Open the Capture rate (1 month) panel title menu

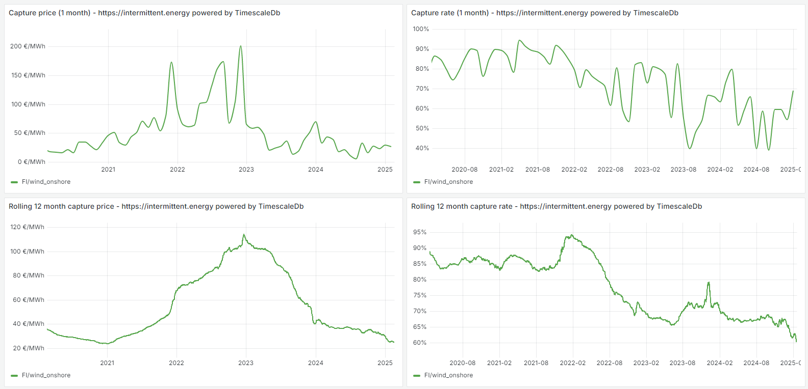click(544, 13)
